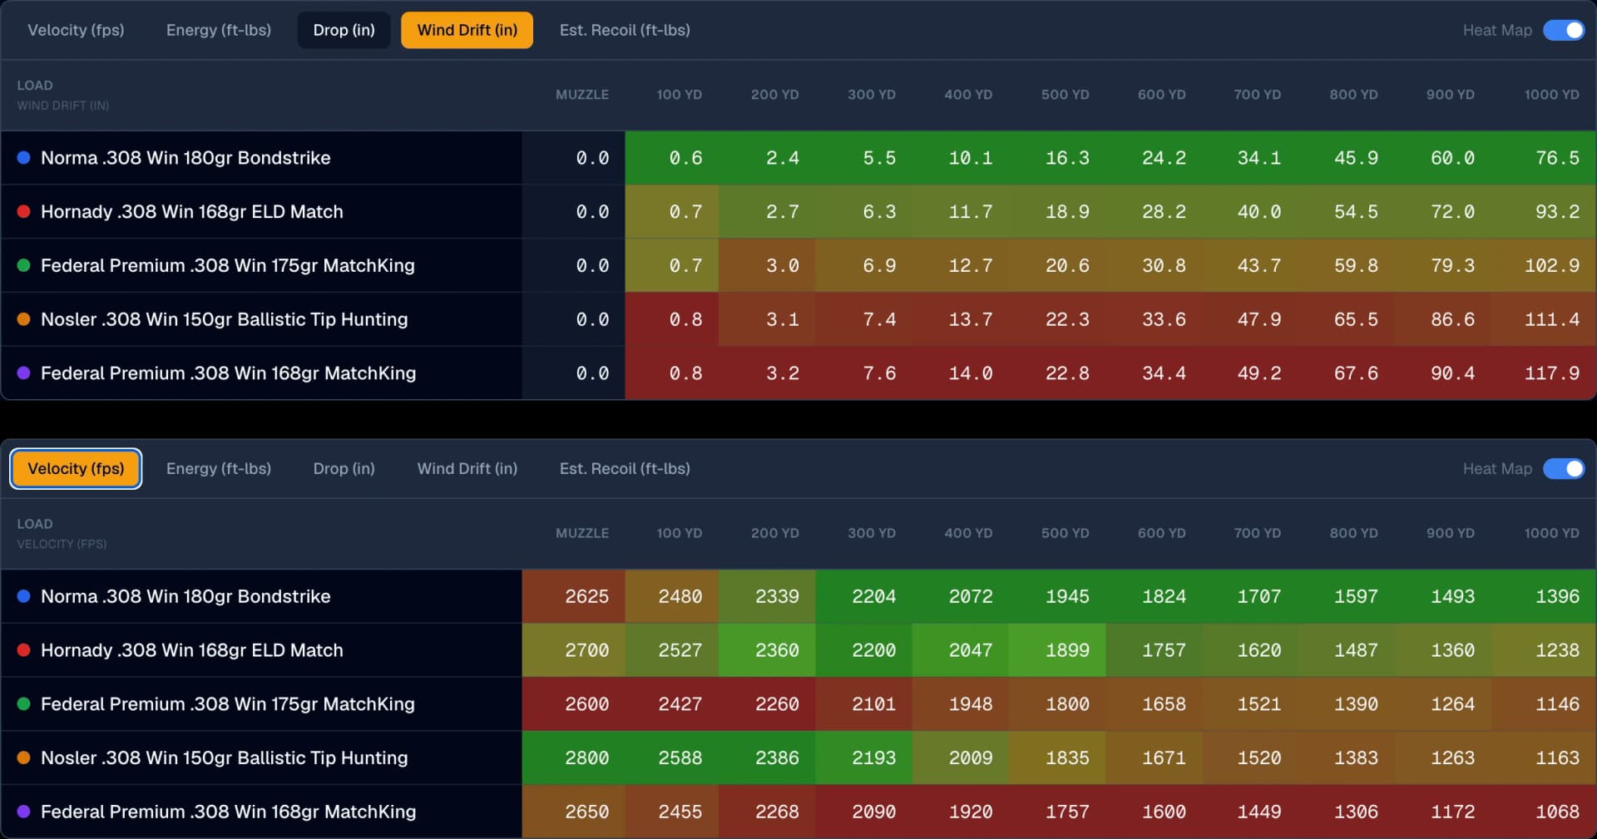Viewport: 1597px width, 839px height.
Task: Click red dot for Hornady ELD Match in velocity table
Action: [x=24, y=650]
